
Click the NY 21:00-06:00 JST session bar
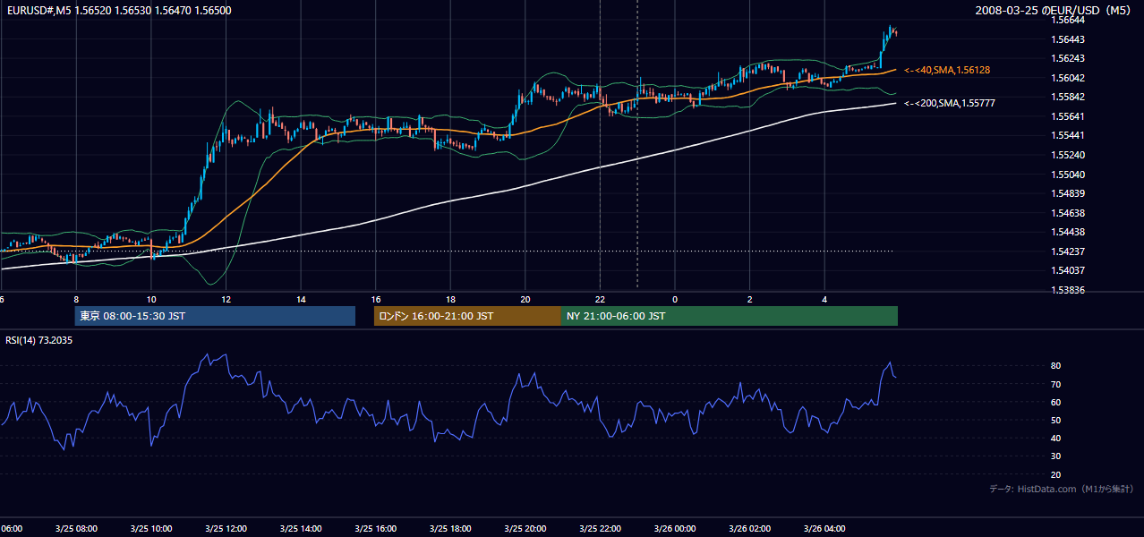(730, 316)
